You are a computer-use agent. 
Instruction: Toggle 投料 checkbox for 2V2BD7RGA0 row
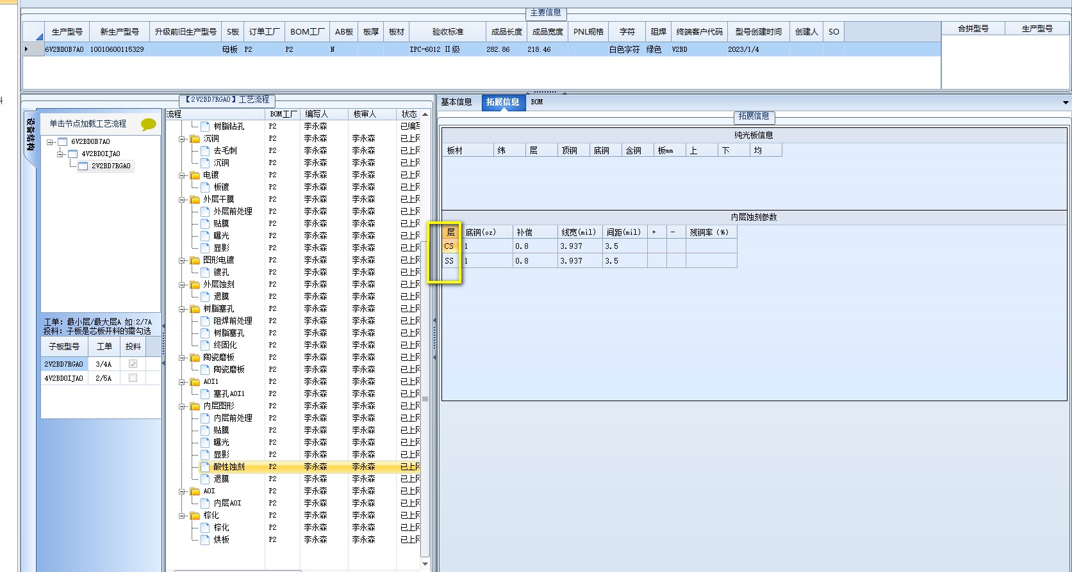click(x=133, y=364)
